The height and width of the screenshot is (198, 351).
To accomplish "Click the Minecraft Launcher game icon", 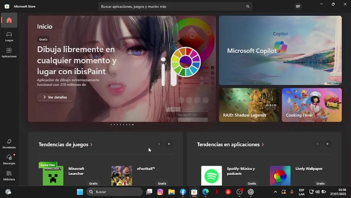I will pos(53,176).
